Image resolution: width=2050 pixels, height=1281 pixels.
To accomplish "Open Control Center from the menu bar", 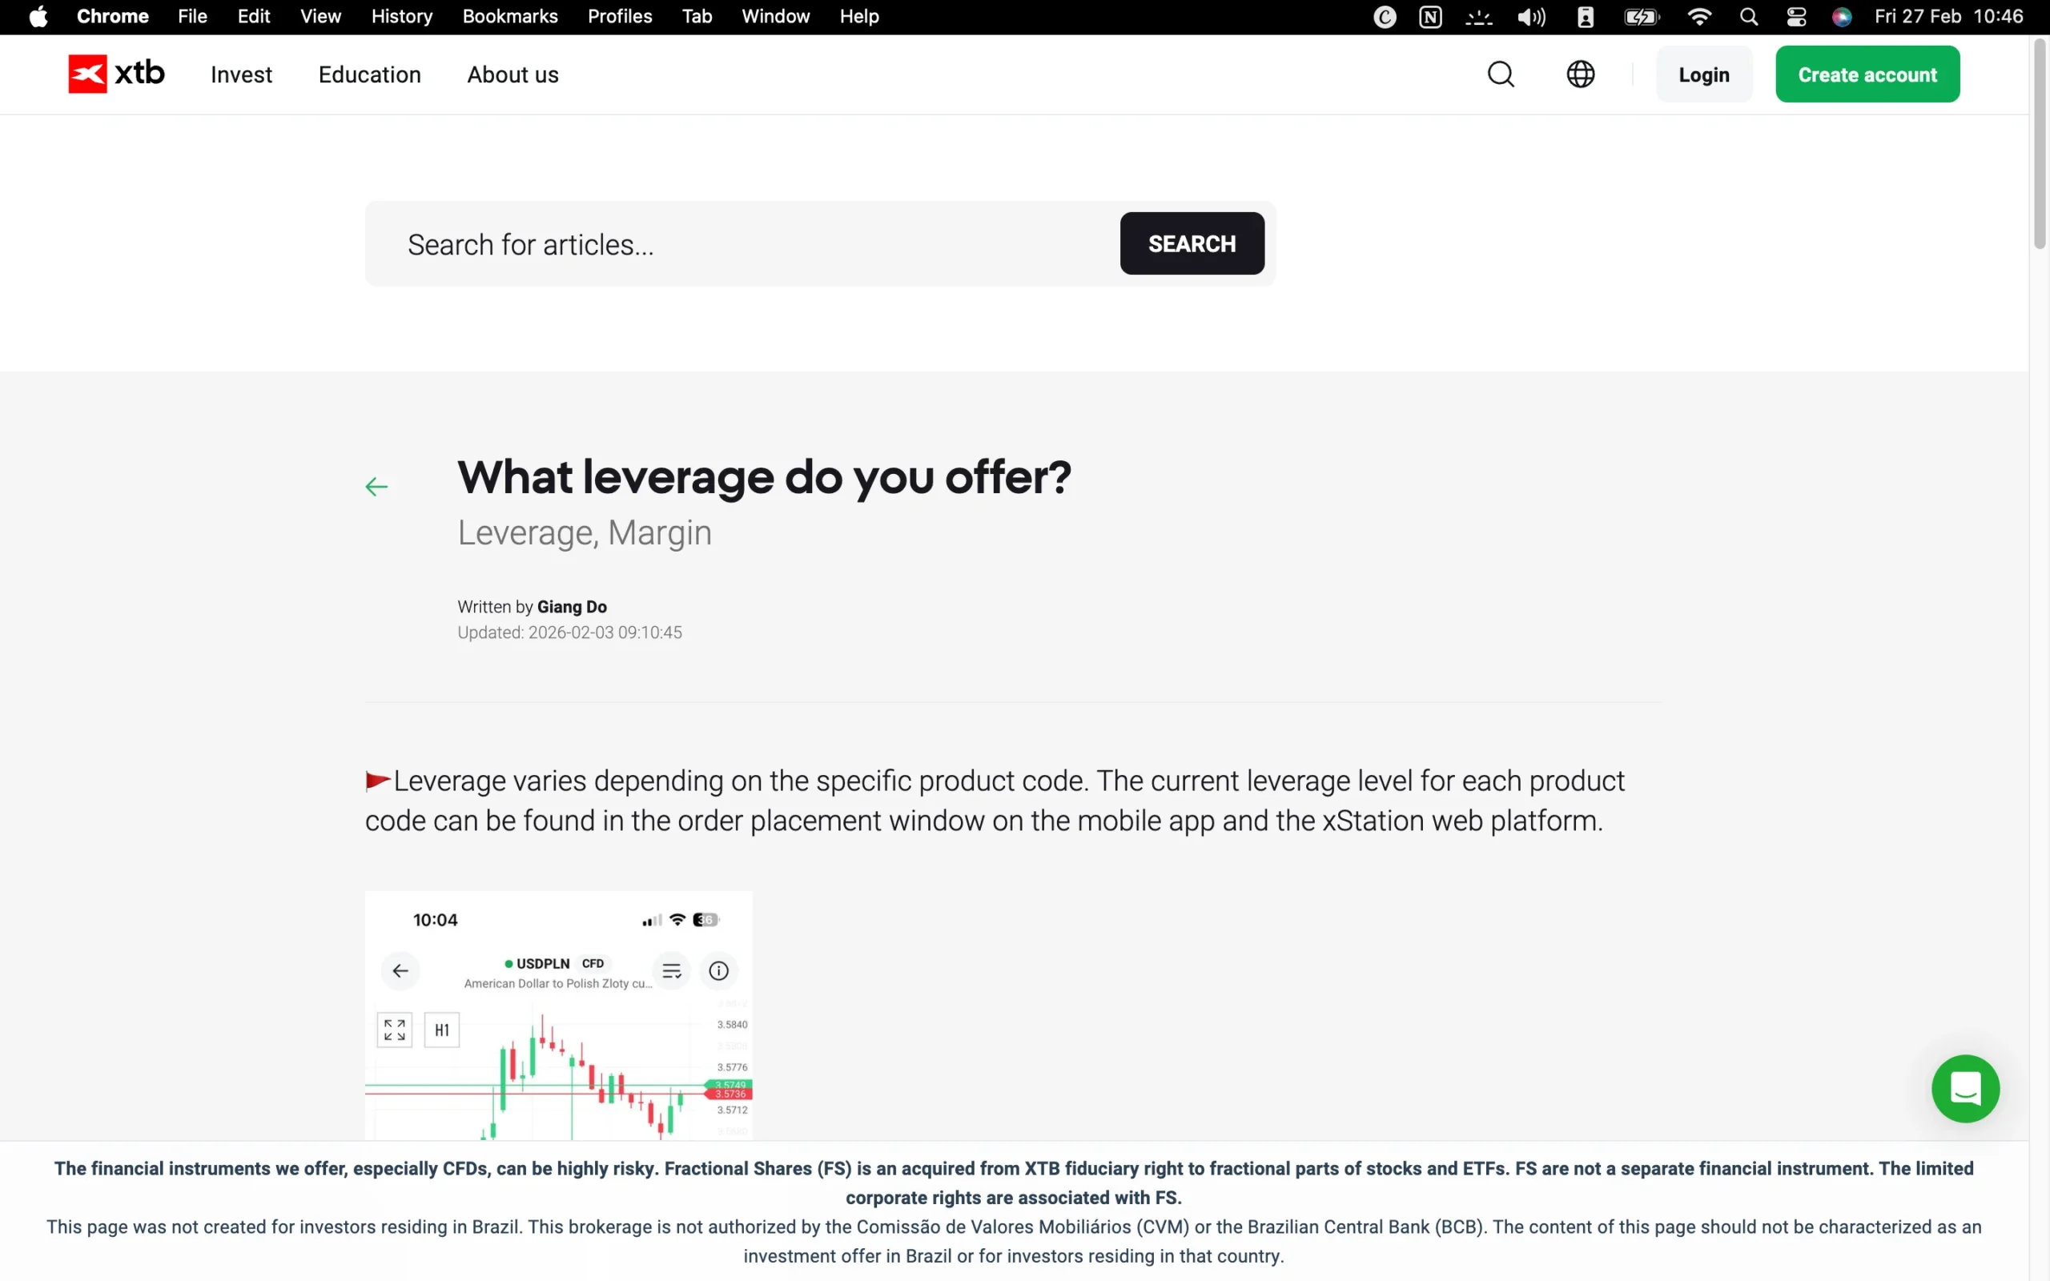I will (1797, 16).
